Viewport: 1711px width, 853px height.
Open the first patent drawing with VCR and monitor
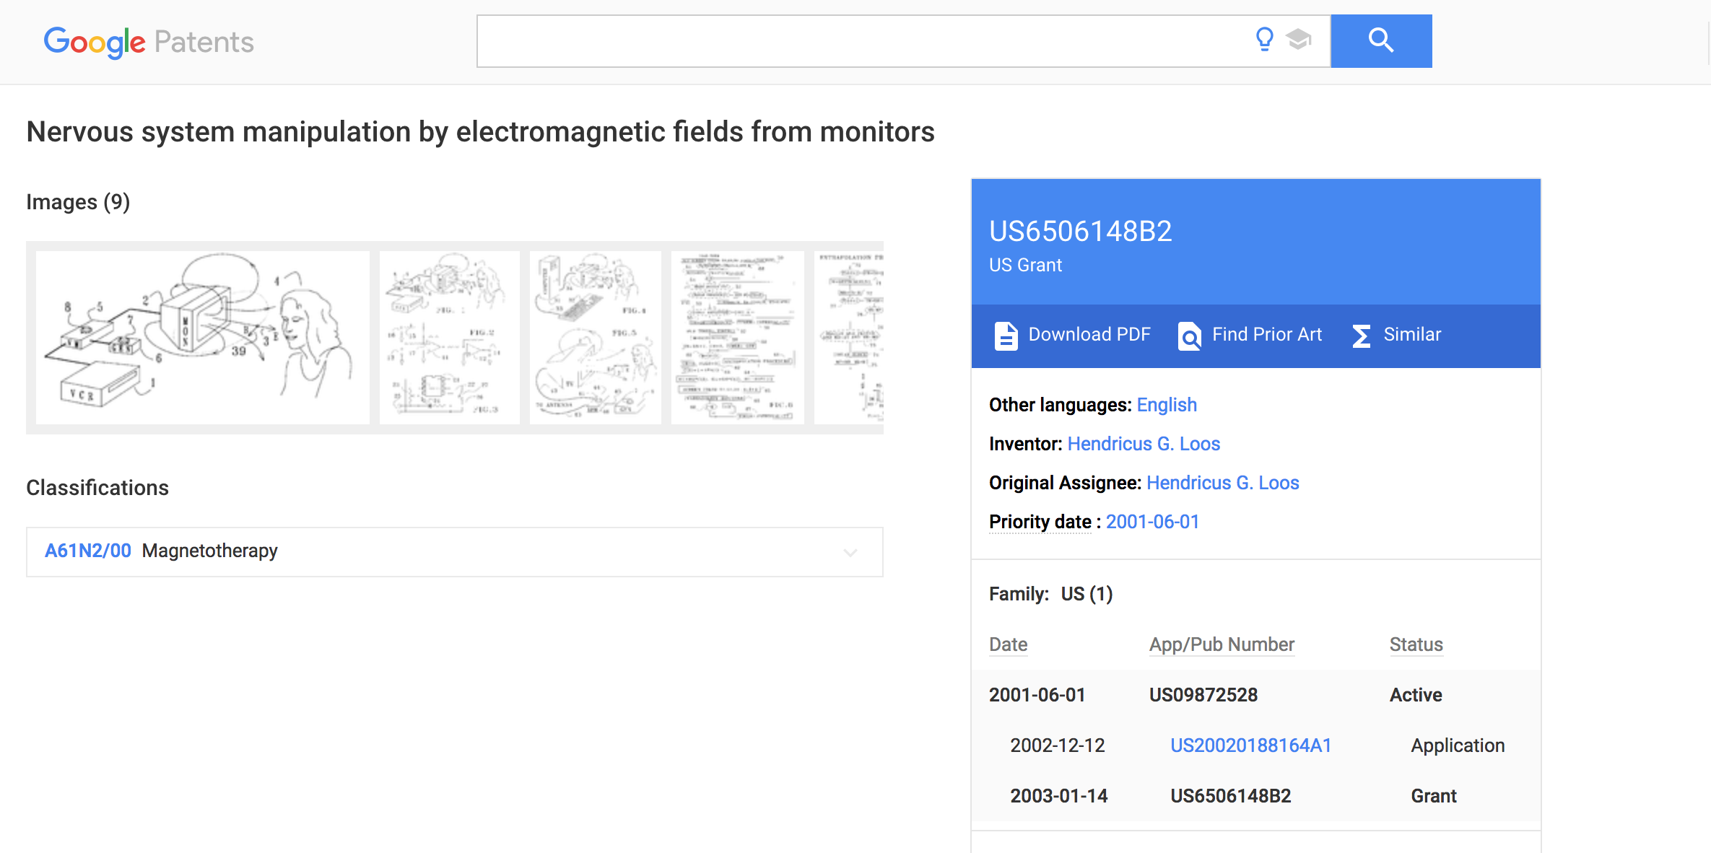point(203,337)
